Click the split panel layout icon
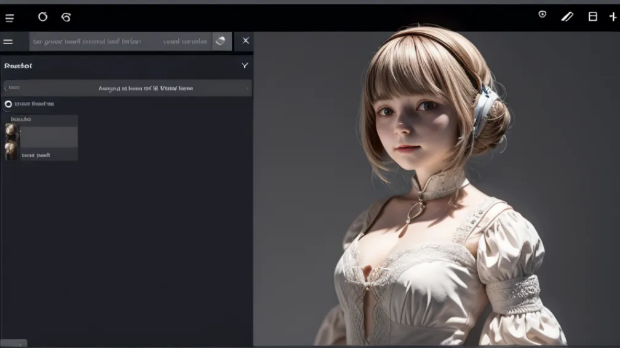 click(x=592, y=17)
